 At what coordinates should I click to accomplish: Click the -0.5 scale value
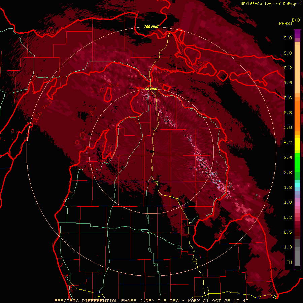click(287, 232)
